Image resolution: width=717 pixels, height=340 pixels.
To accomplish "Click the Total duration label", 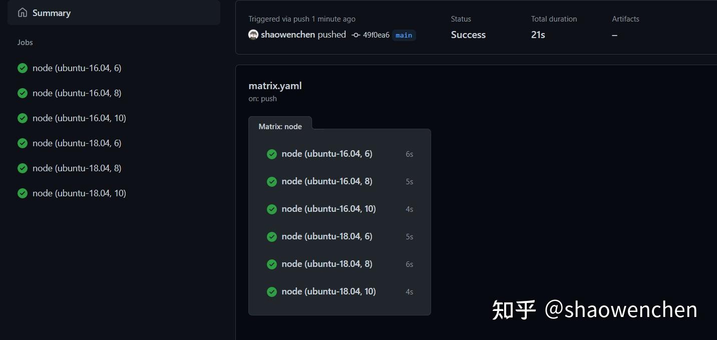I will [554, 19].
